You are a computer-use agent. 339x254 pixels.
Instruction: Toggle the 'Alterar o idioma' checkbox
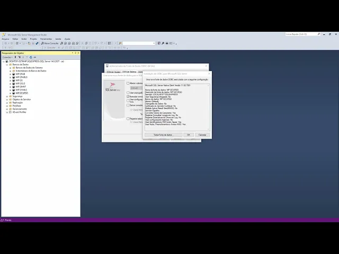(x=128, y=83)
